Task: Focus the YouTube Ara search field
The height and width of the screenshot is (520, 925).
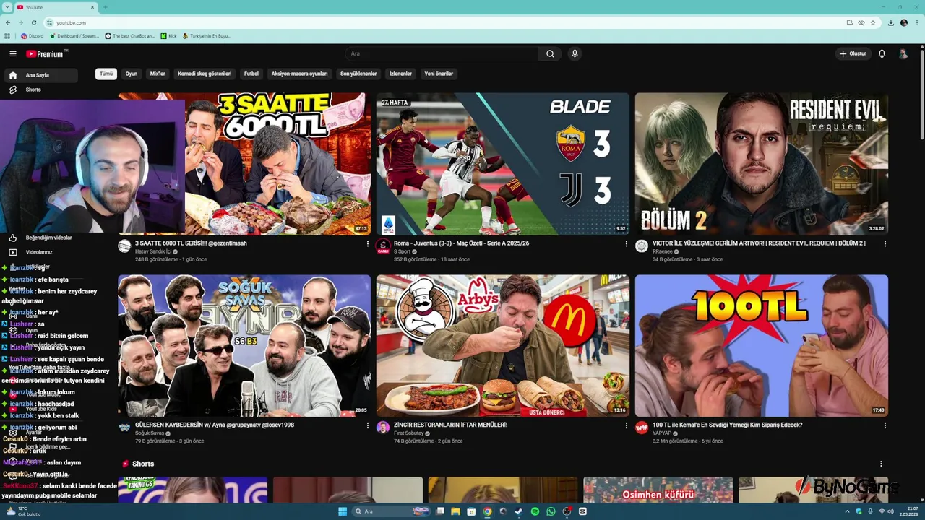Action: [442, 53]
